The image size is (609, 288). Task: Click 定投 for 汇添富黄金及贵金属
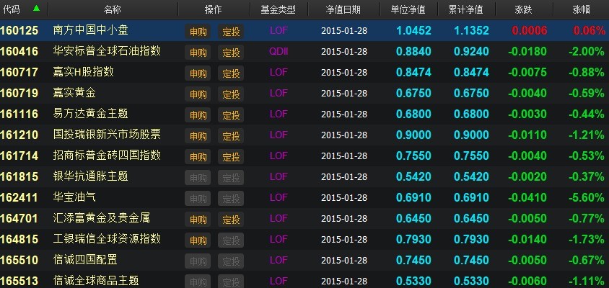tap(231, 220)
